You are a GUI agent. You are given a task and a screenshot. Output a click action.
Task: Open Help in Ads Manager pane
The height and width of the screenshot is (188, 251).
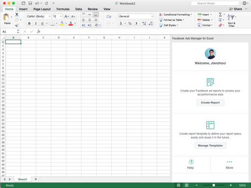pos(191,164)
